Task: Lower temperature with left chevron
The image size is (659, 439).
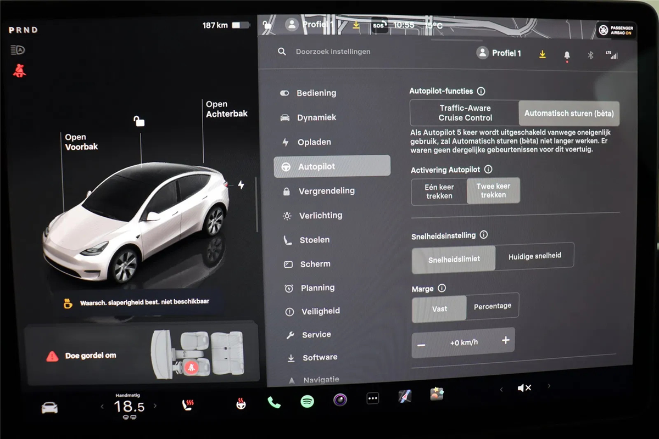Action: coord(102,407)
